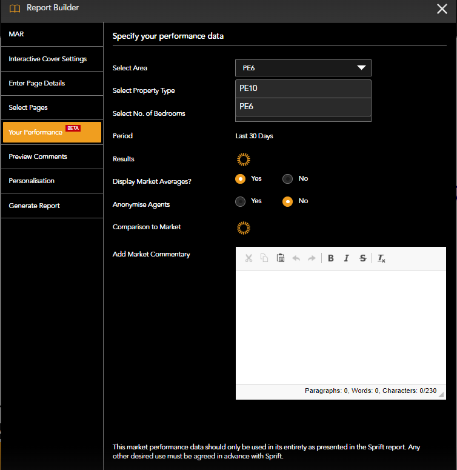
Task: Select Yes for Display Market Averages
Action: [241, 179]
